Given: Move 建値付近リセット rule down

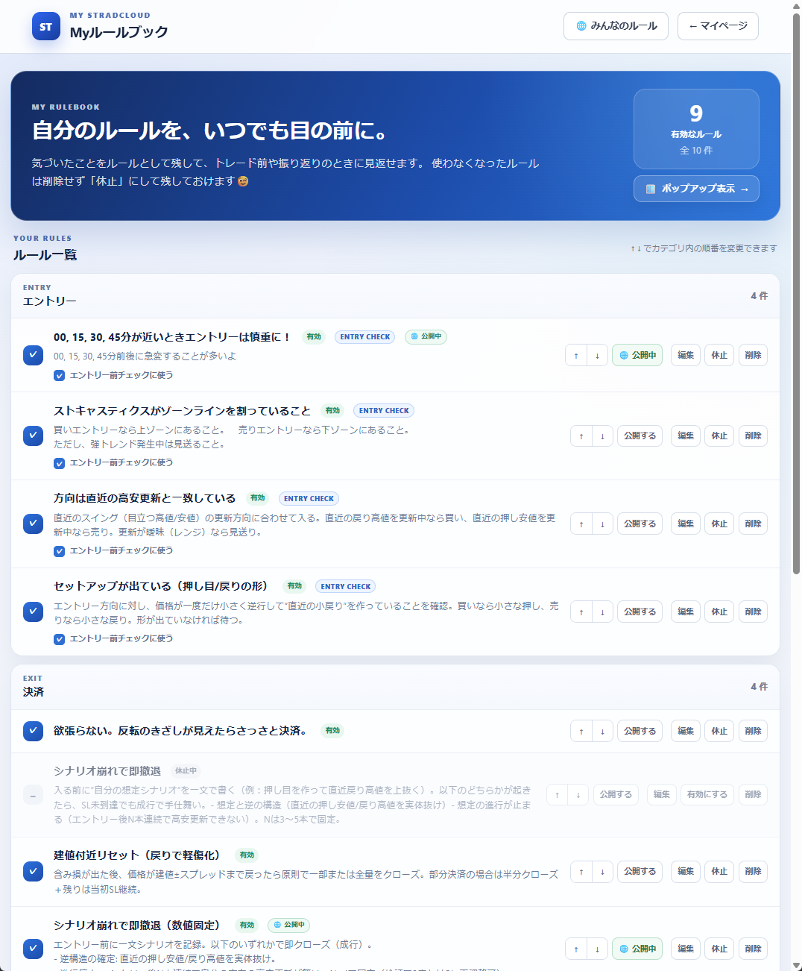Looking at the screenshot, I should 603,872.
